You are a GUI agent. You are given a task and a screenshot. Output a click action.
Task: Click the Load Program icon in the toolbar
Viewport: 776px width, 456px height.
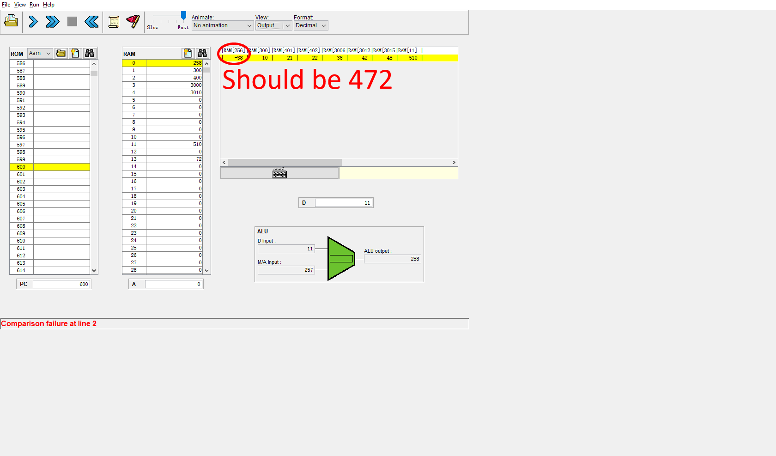click(x=11, y=21)
